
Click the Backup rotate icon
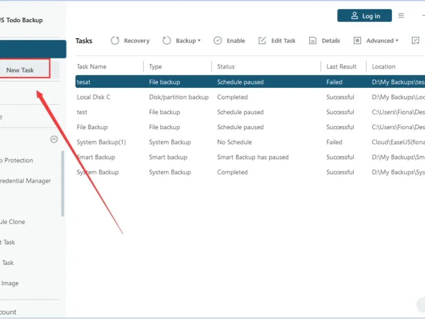pos(167,41)
